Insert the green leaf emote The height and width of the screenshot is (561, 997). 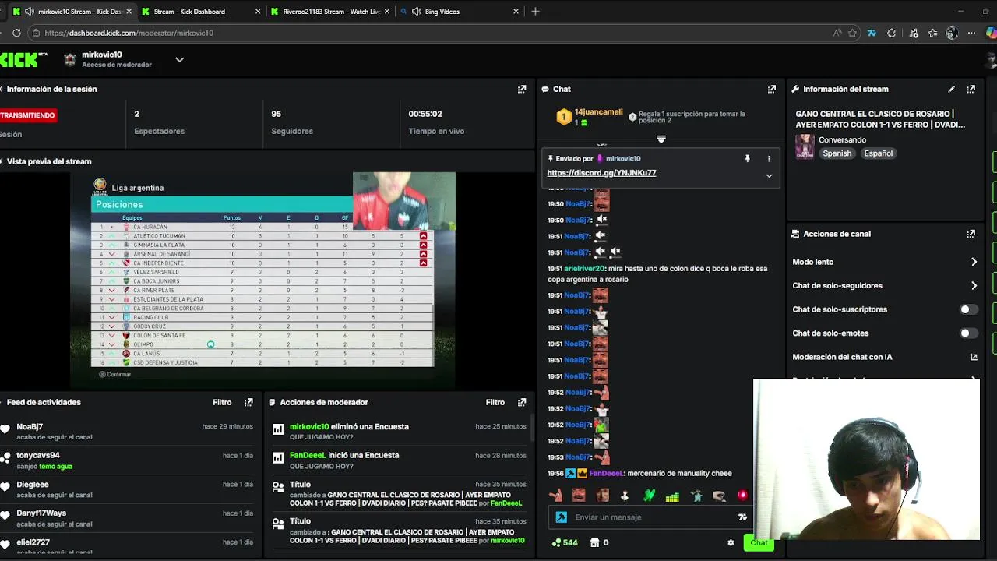pos(649,496)
